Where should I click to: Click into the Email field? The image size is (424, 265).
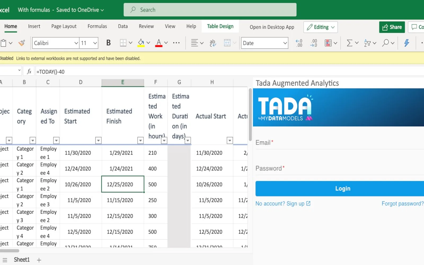click(340, 143)
